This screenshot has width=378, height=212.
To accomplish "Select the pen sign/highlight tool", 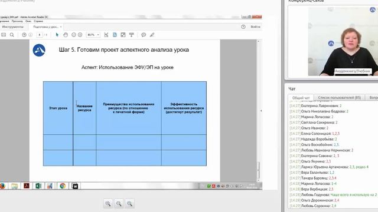I will coord(152,35).
